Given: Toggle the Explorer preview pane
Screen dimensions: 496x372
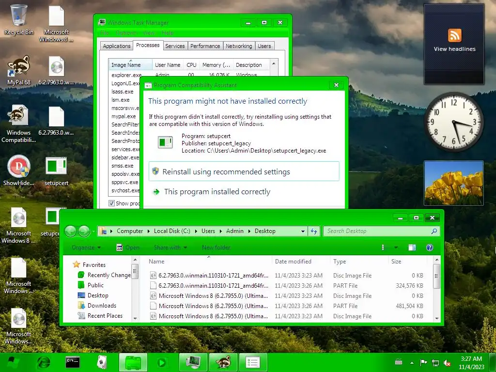Looking at the screenshot, I should click(x=412, y=248).
